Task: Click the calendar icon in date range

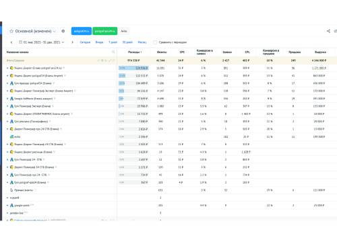Action: (x=20, y=42)
